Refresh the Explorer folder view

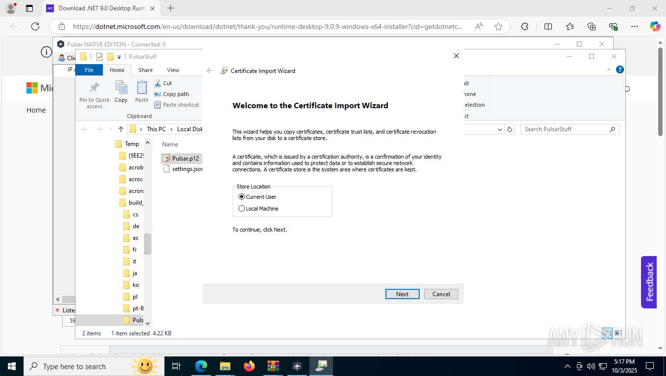[510, 129]
